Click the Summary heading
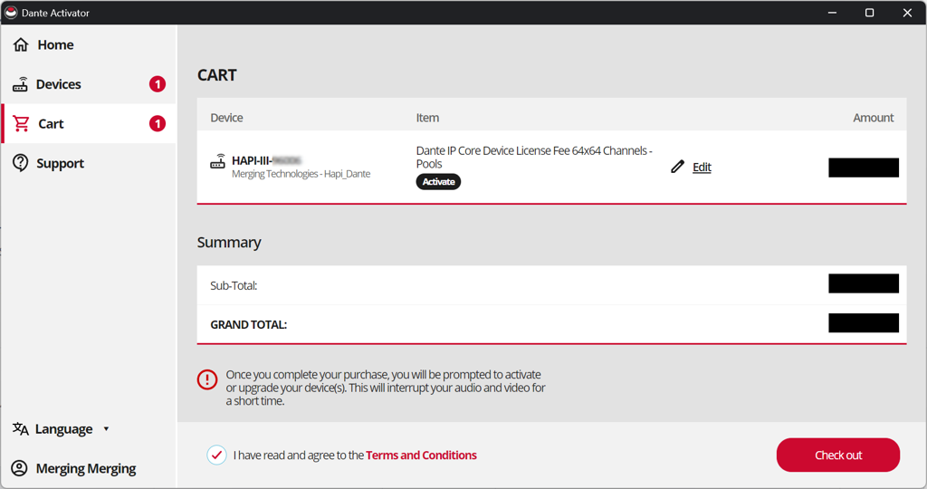The width and height of the screenshot is (927, 489). [x=229, y=243]
